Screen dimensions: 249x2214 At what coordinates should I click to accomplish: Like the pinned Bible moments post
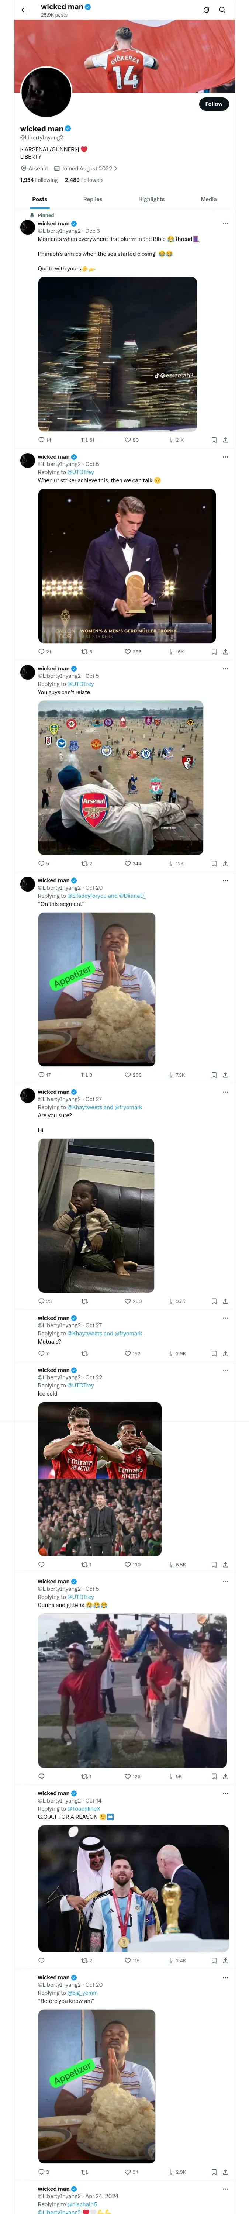(128, 439)
